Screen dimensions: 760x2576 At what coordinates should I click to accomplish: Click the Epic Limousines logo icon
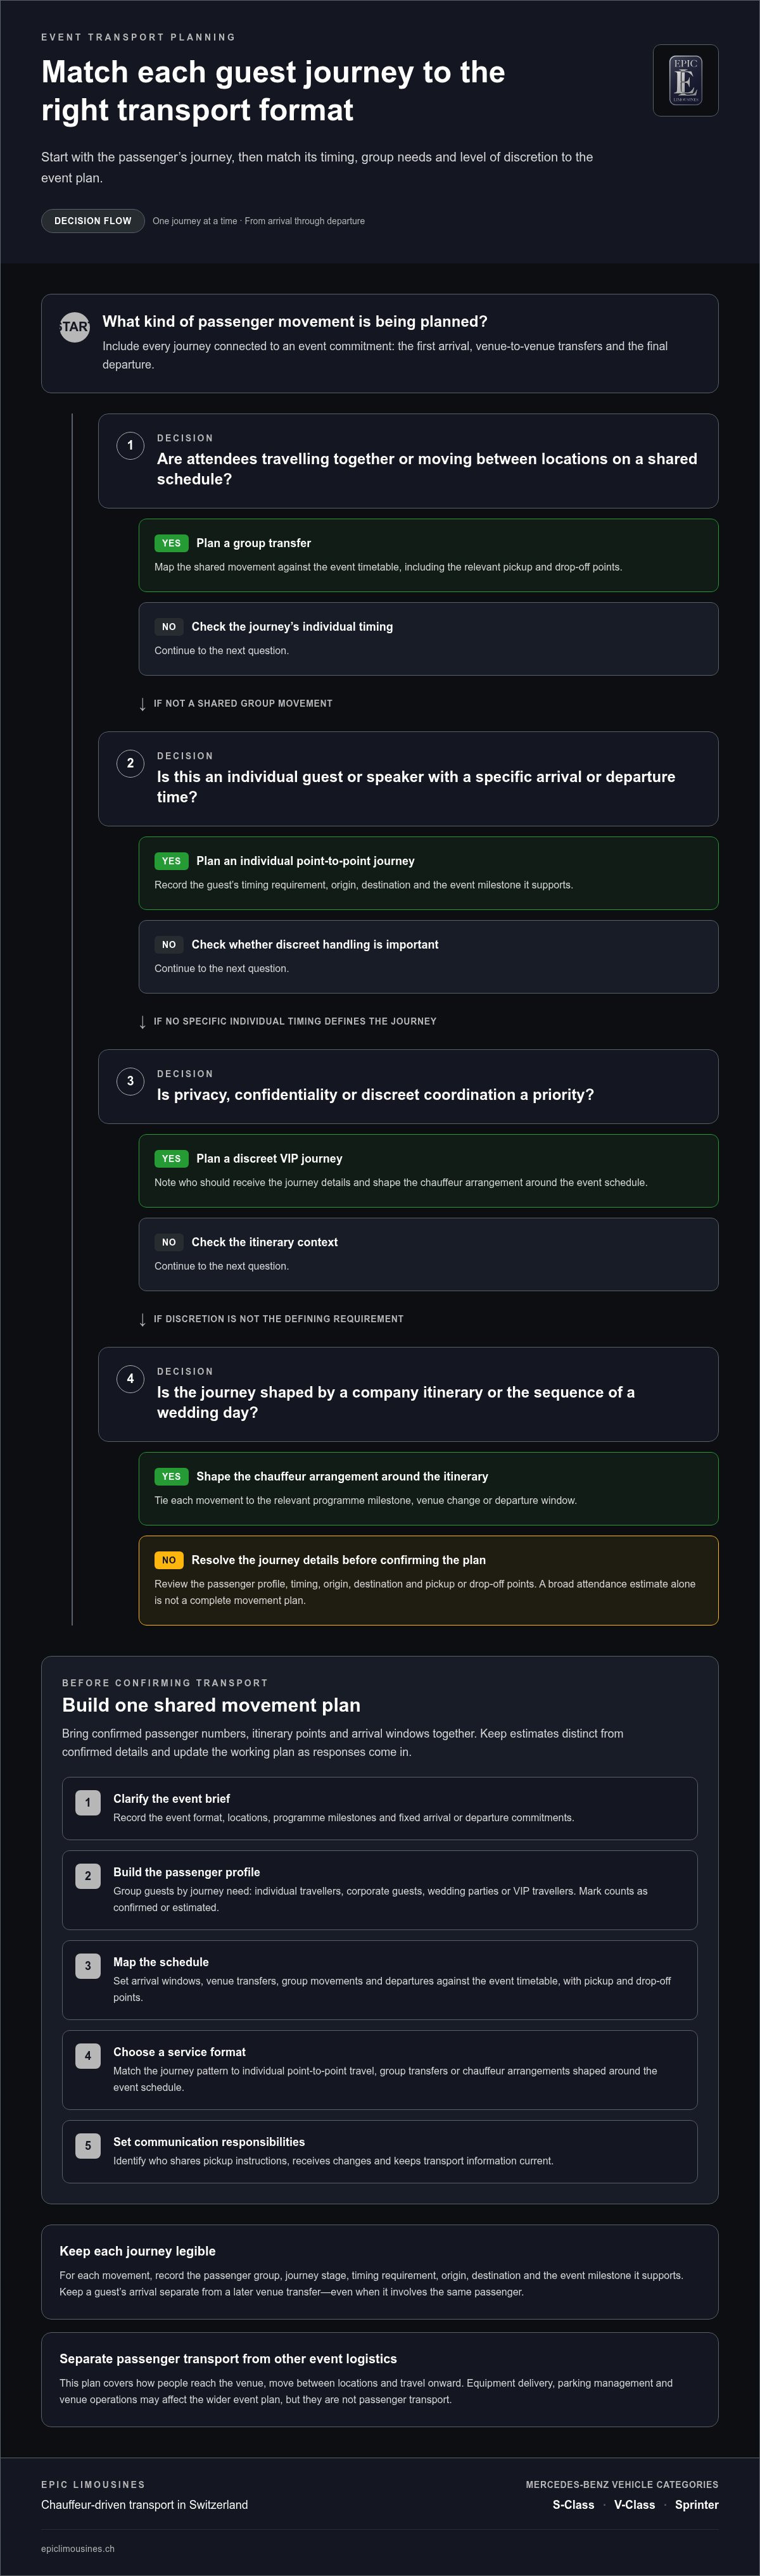(x=685, y=80)
